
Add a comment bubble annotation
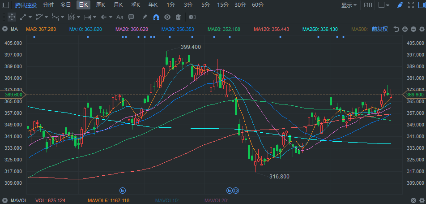tap(131, 17)
